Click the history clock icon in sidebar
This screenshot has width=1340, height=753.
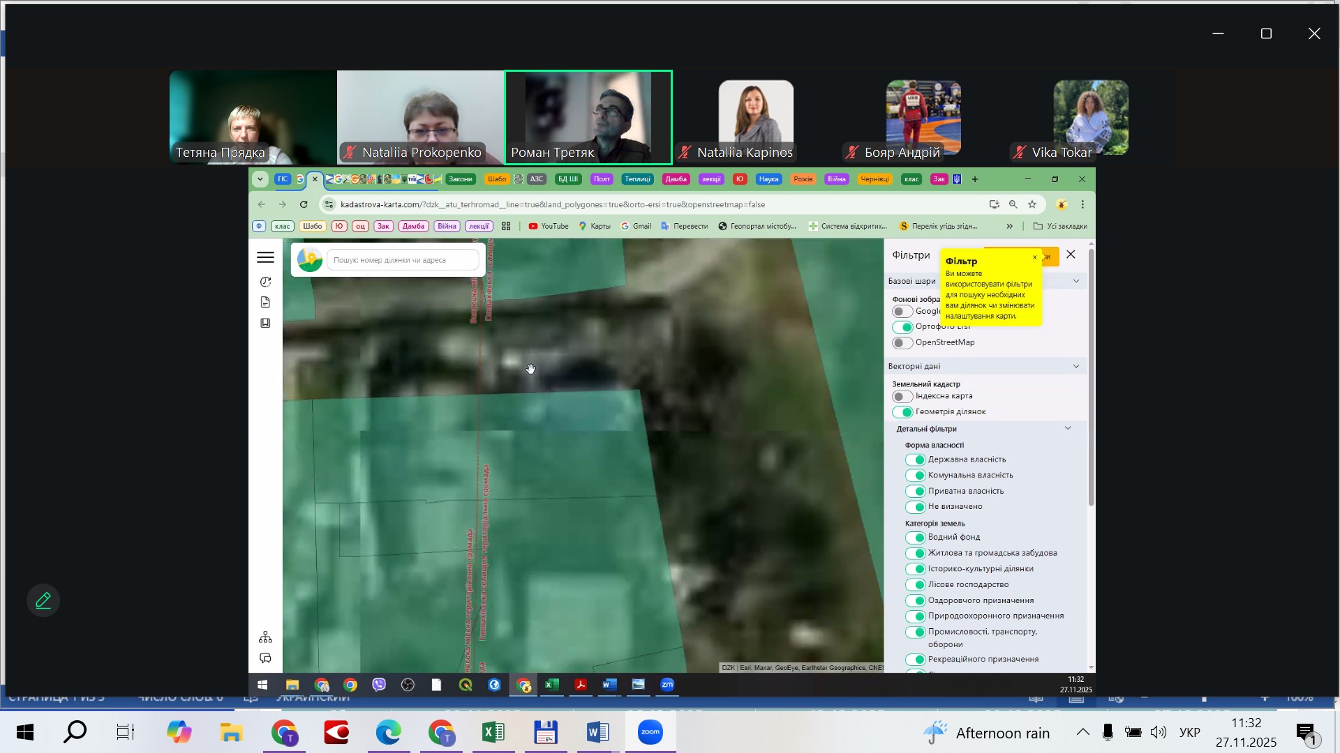pyautogui.click(x=265, y=282)
